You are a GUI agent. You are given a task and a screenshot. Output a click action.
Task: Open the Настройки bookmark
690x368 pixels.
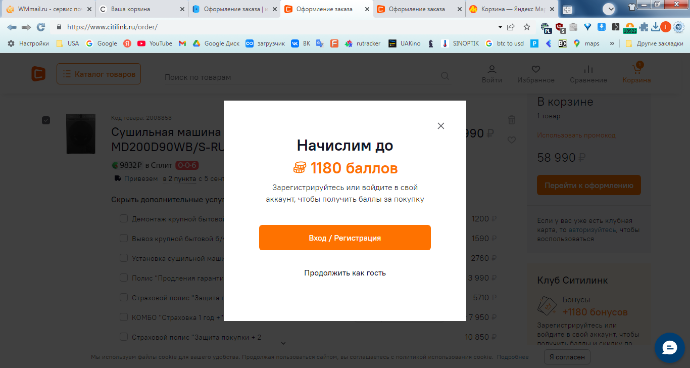[x=28, y=43]
